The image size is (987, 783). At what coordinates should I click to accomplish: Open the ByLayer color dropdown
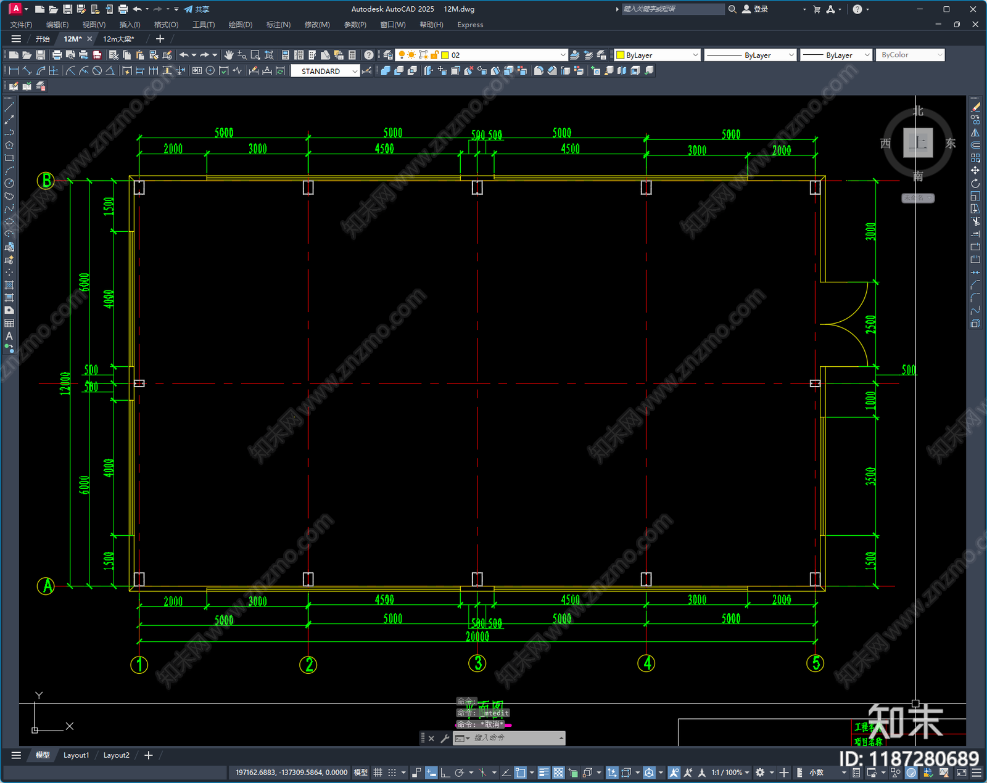tap(695, 55)
